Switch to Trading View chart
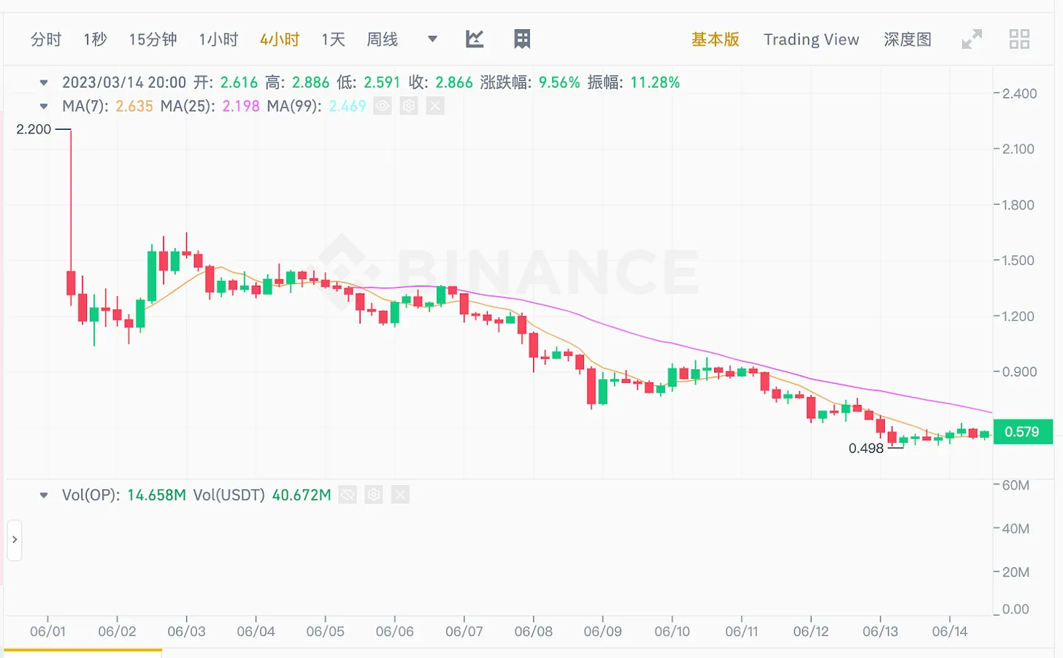 coord(811,39)
